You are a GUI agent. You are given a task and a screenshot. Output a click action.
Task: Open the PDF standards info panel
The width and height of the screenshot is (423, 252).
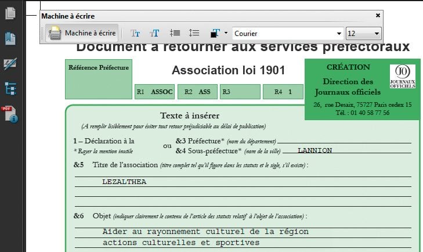[10, 114]
